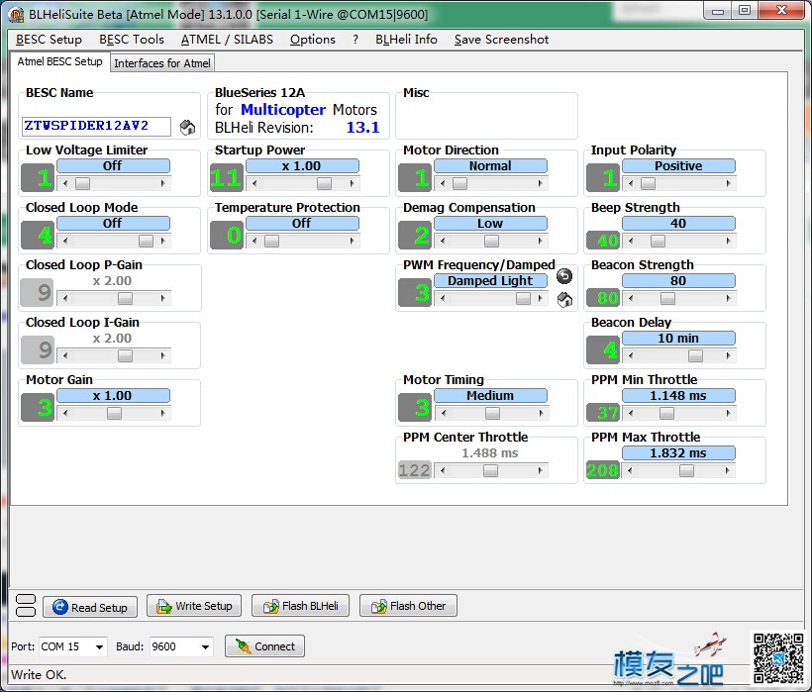Decrease Motor Gain with its left arrow
Image resolution: width=812 pixels, height=692 pixels.
coord(65,413)
